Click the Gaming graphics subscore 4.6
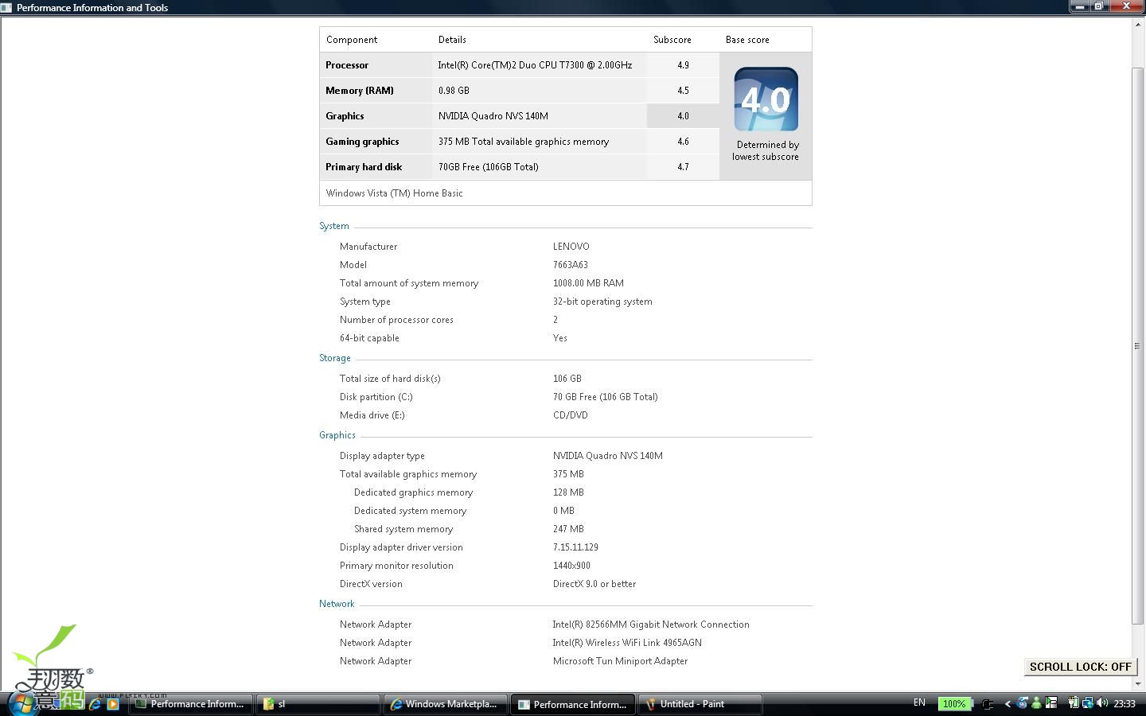The image size is (1146, 716). 683,142
